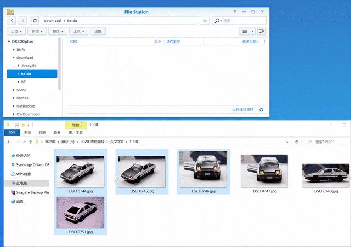Collapse the DS420plus tree root

(x=9, y=42)
